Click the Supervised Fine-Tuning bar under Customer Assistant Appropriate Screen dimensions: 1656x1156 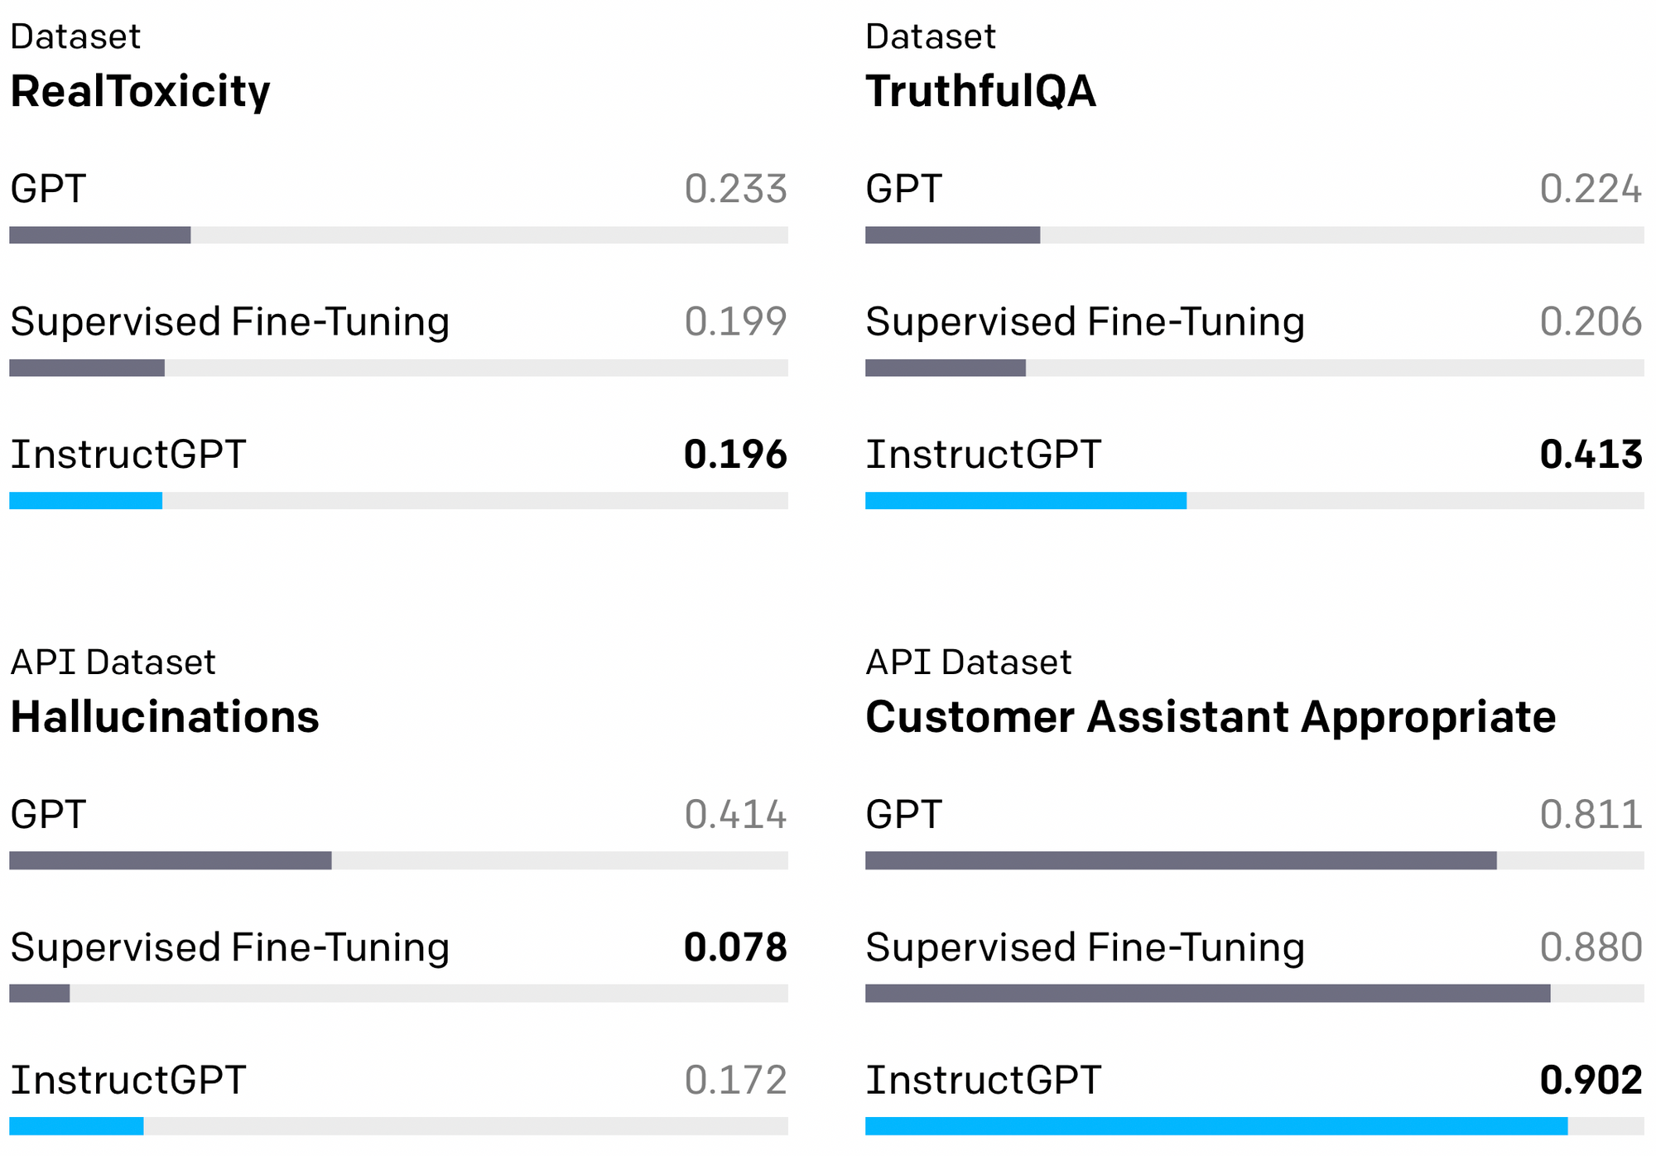[1207, 993]
